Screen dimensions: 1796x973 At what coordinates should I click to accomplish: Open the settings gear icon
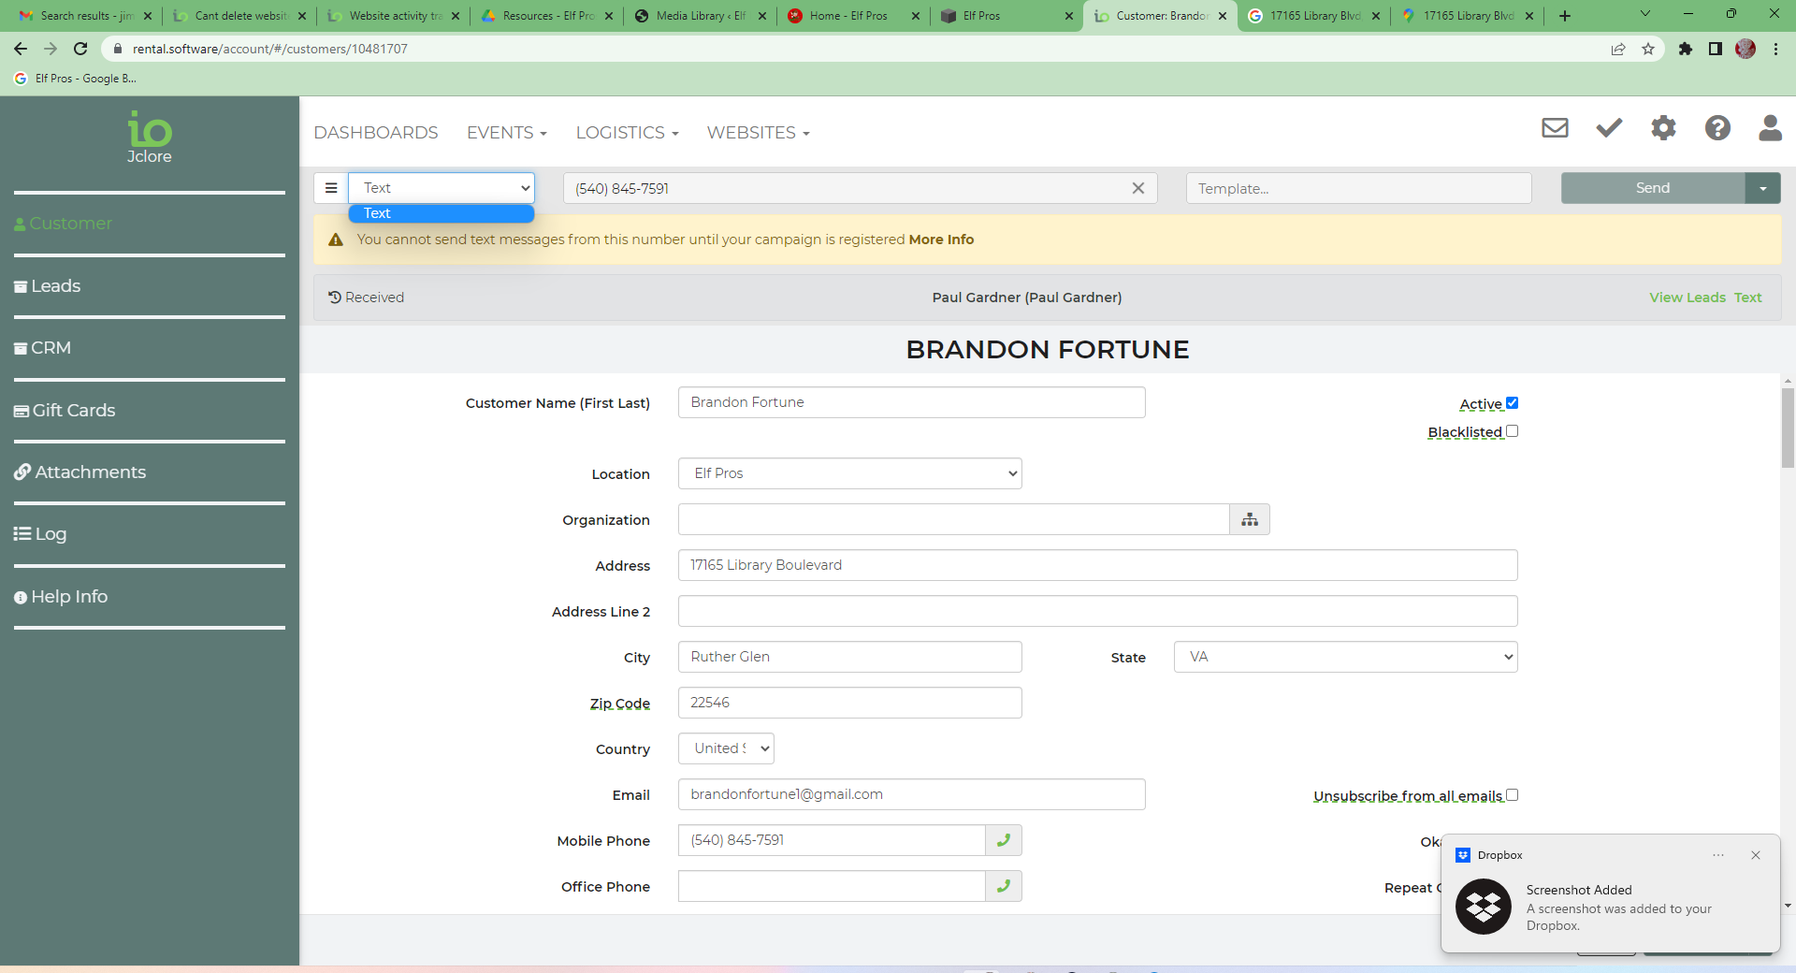pyautogui.click(x=1663, y=128)
